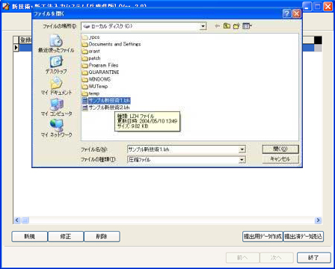Go up one folder level

click(x=227, y=26)
